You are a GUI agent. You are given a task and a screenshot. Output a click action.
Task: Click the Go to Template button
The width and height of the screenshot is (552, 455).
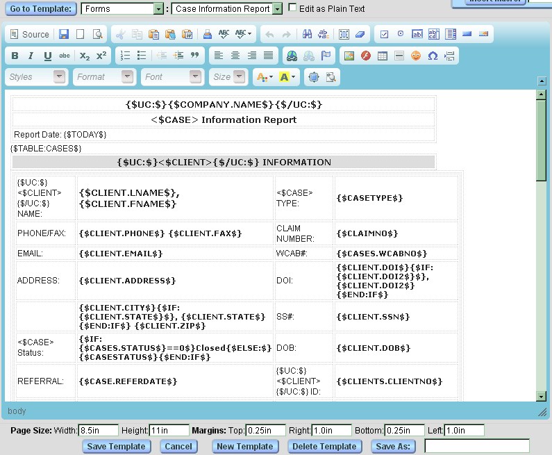pos(41,9)
